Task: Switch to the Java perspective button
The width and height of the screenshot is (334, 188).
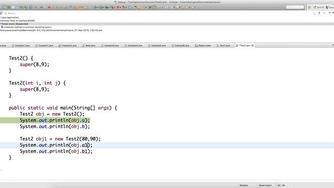Action: [x=329, y=7]
